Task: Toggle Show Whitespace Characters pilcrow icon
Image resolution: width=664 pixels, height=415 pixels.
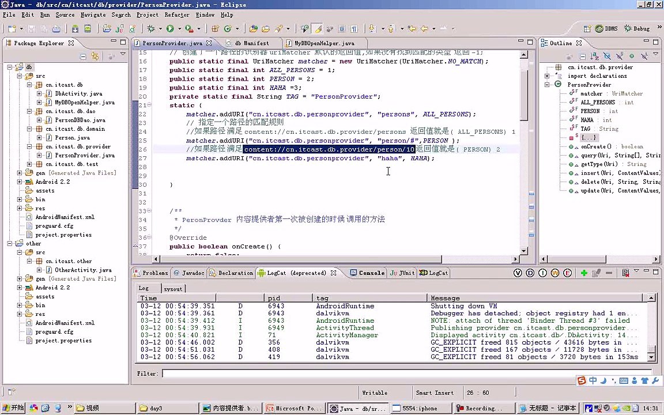Action: [354, 29]
